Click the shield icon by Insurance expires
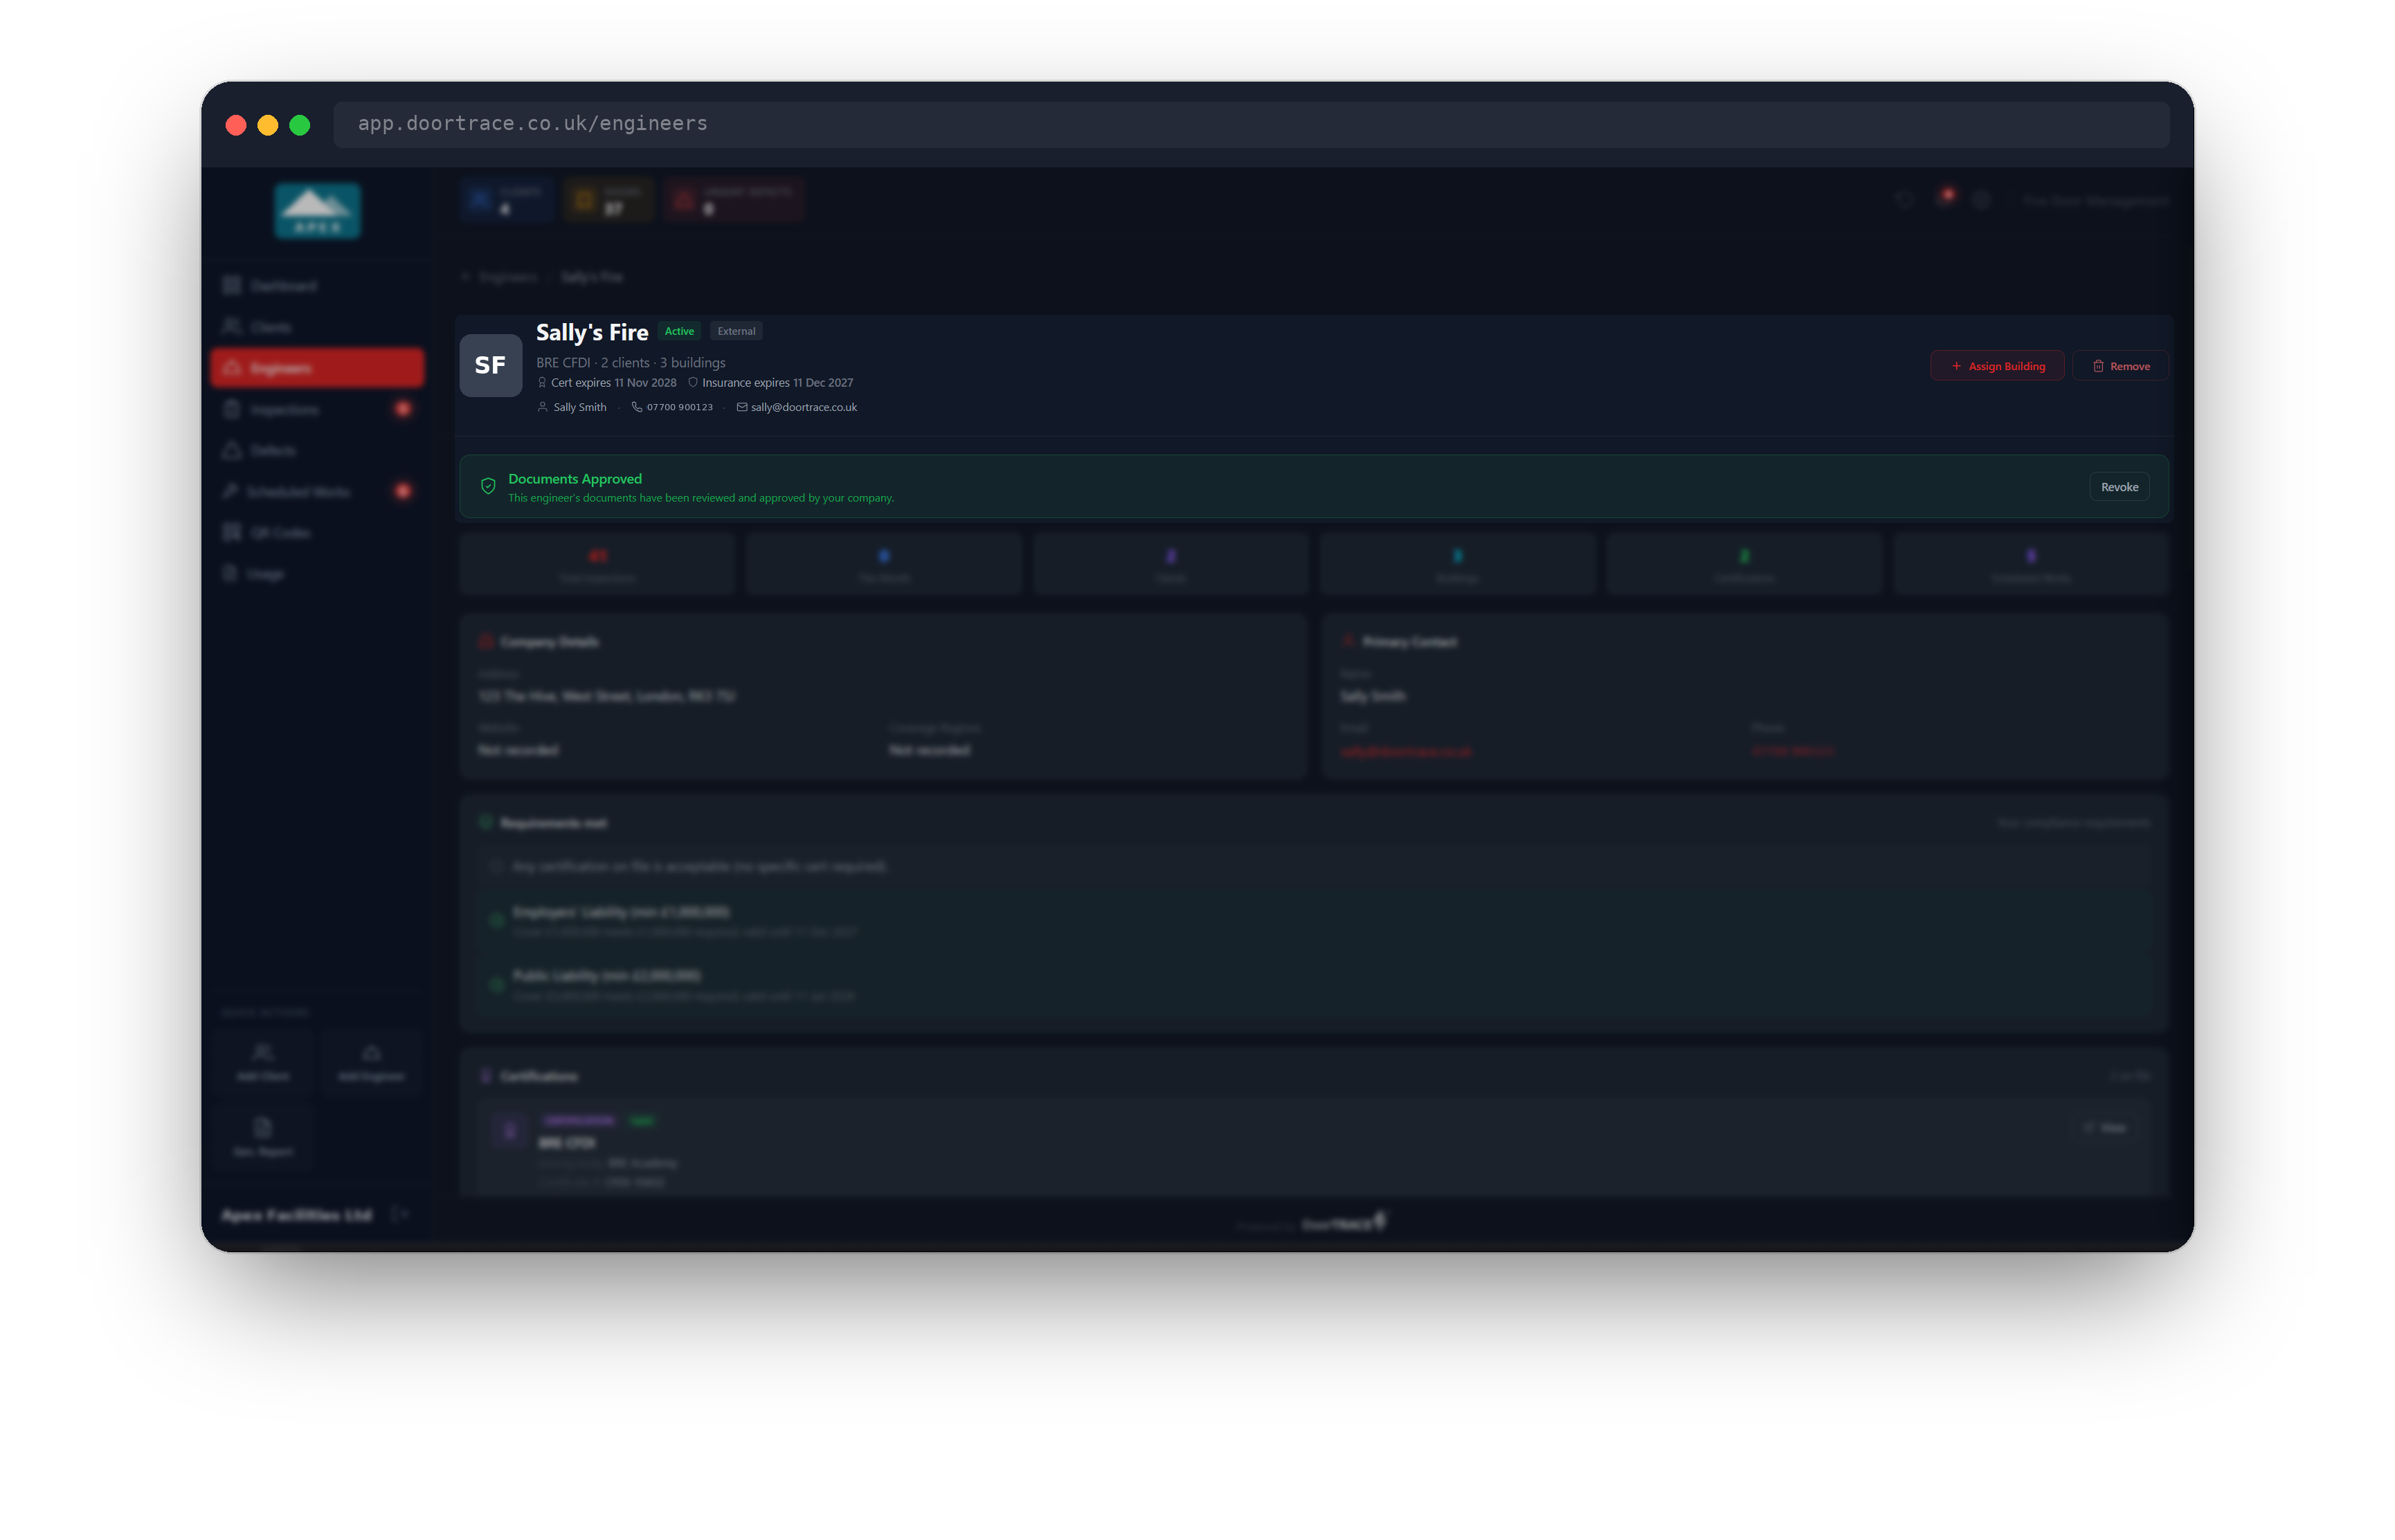 tap(692, 383)
